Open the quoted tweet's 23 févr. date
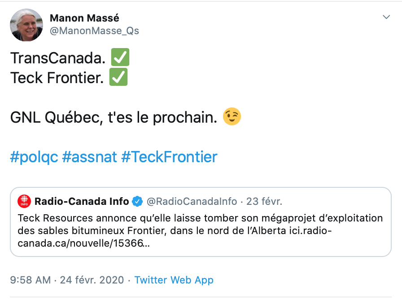The height and width of the screenshot is (301, 402). click(x=264, y=201)
